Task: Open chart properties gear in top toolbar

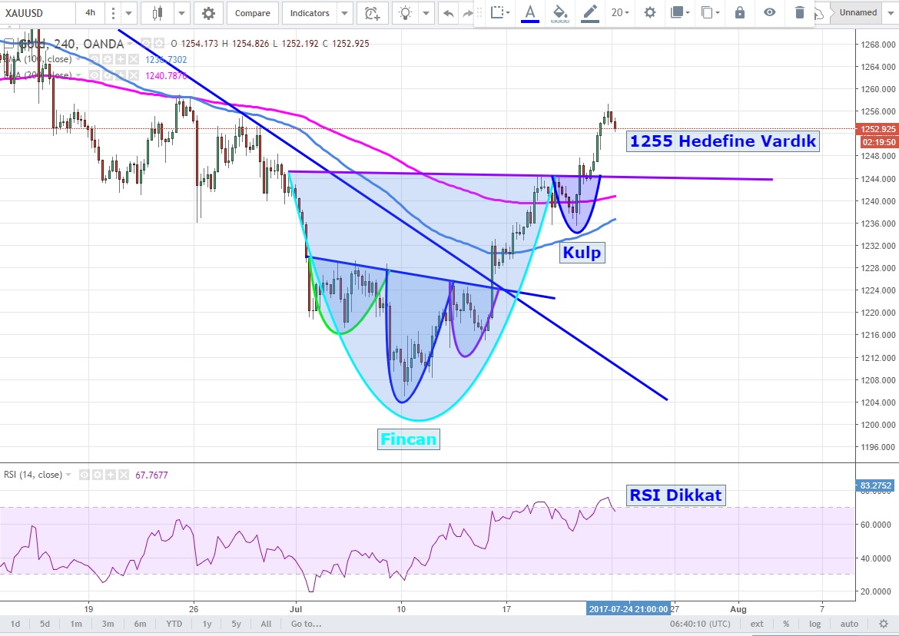Action: tap(208, 13)
